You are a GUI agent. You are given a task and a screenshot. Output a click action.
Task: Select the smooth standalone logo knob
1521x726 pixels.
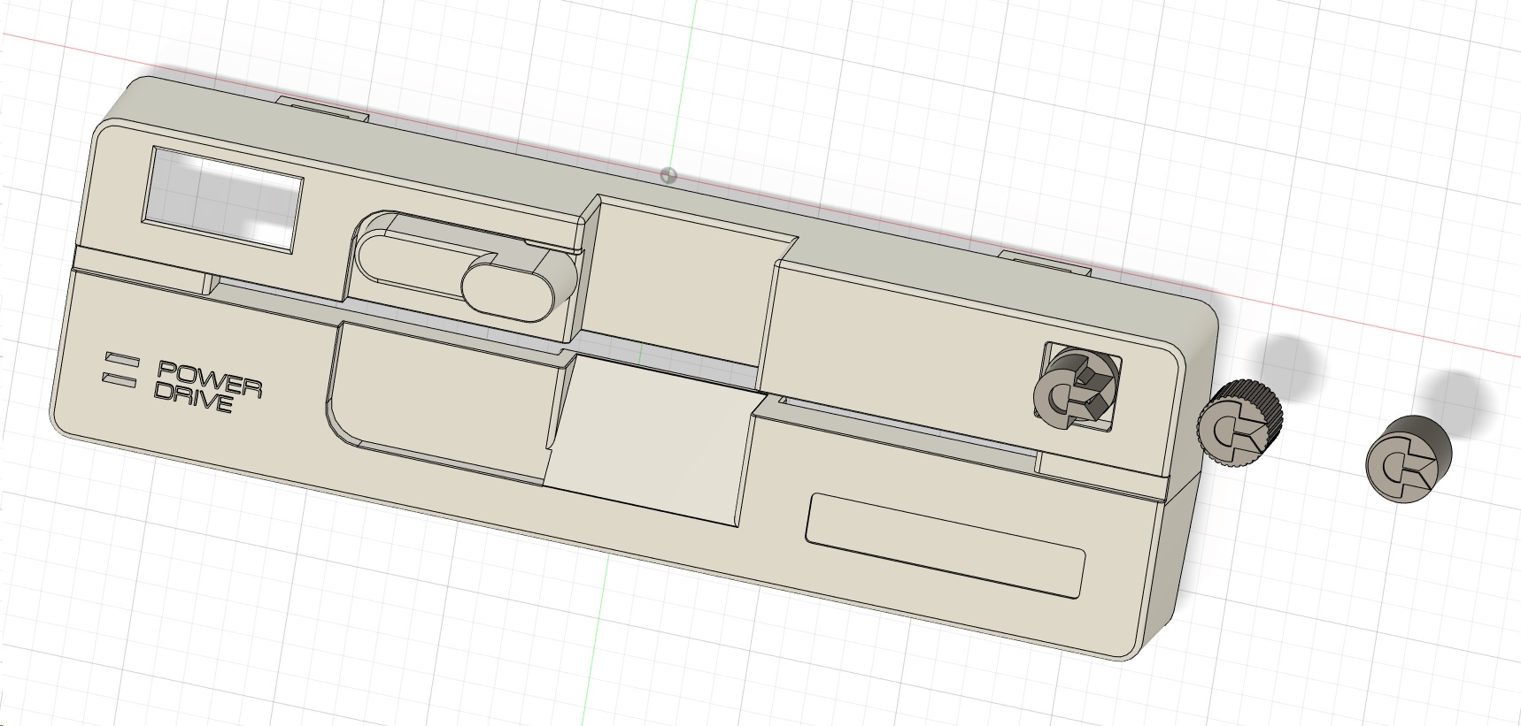(x=1409, y=461)
